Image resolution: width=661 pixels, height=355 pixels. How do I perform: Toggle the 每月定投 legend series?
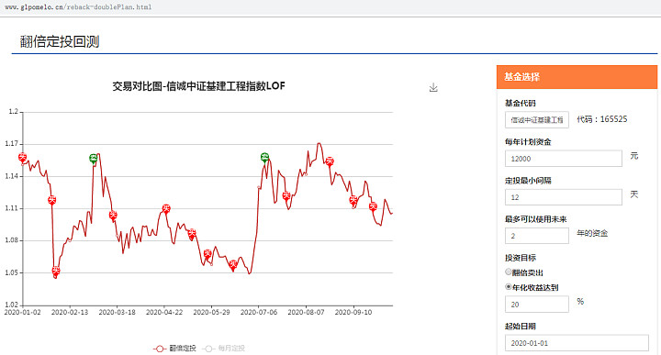coord(224,349)
